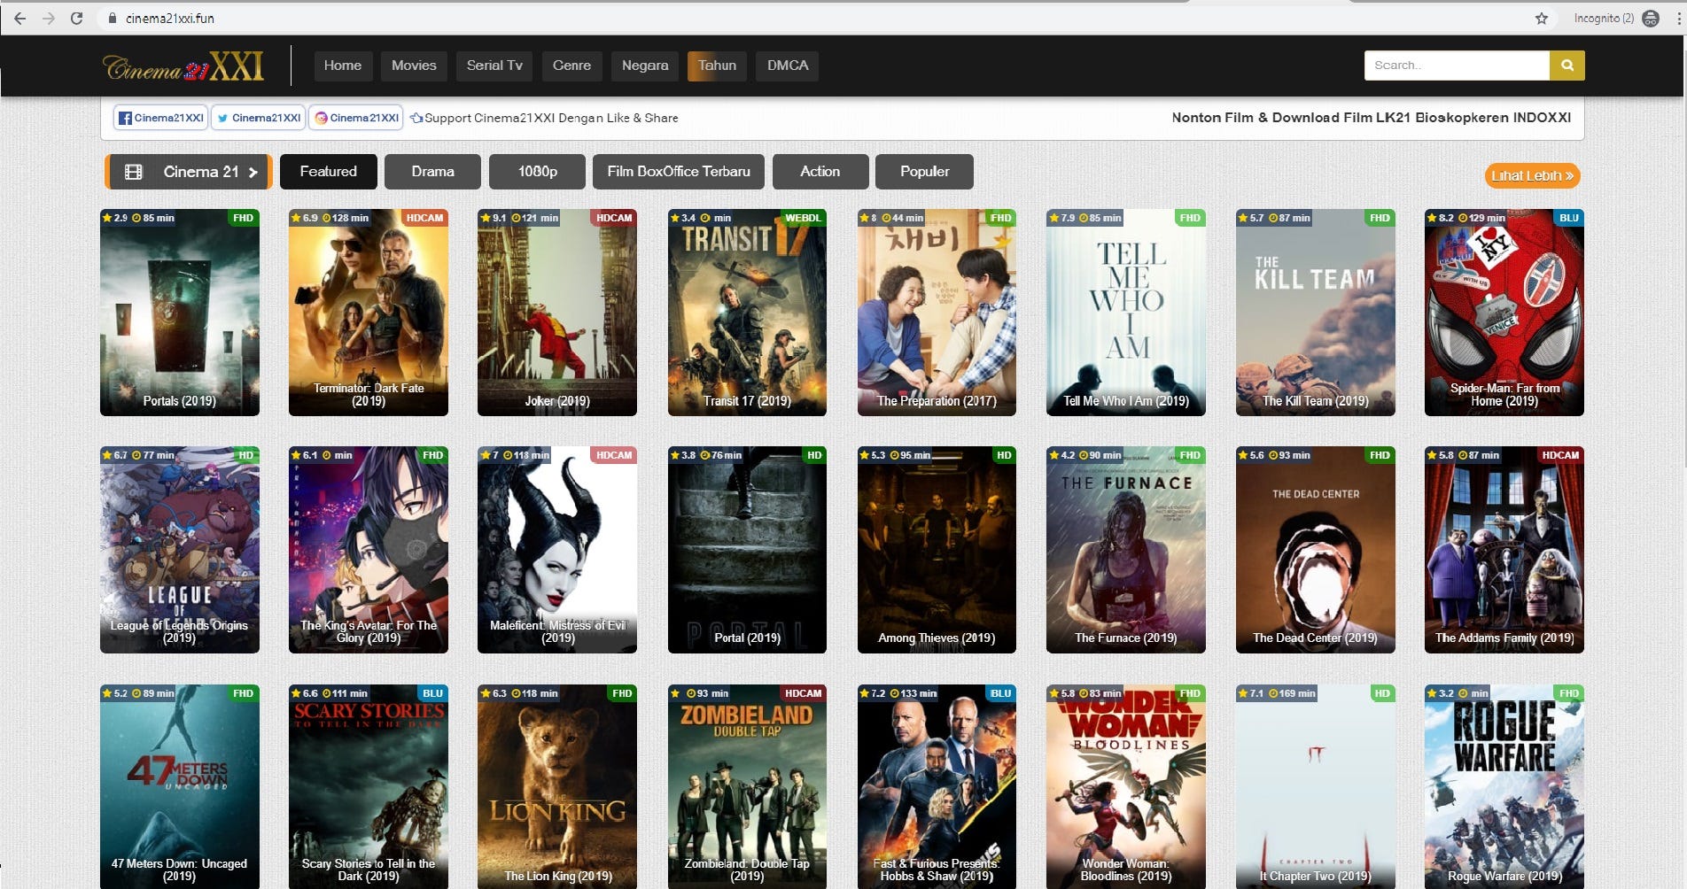Click the browser forward arrow
This screenshot has width=1687, height=889.
pyautogui.click(x=48, y=18)
